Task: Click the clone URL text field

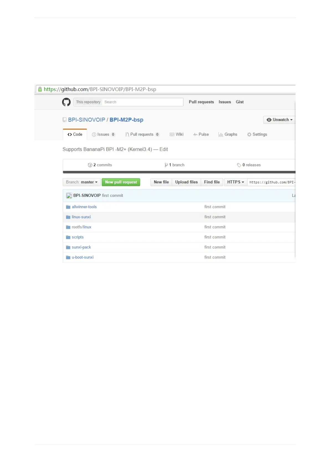Action: point(272,182)
